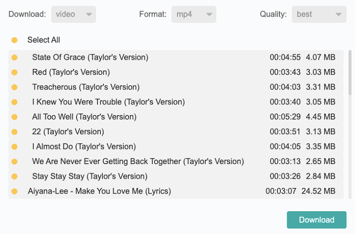Click the title 22 (Taylor's Version)
Viewport: 355px width, 234px height.
point(68,132)
